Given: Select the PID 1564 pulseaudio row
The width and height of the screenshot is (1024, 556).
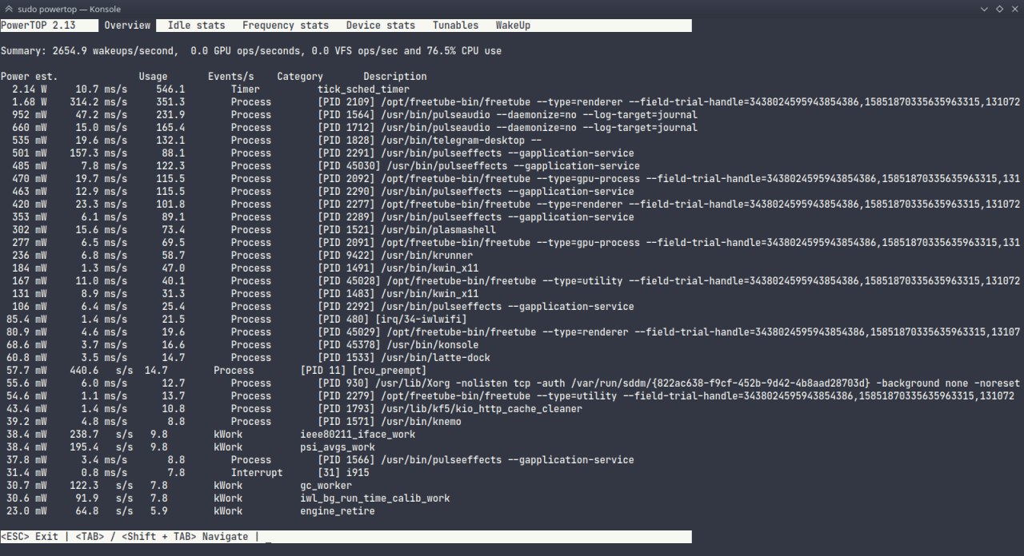Looking at the screenshot, I should coord(354,115).
